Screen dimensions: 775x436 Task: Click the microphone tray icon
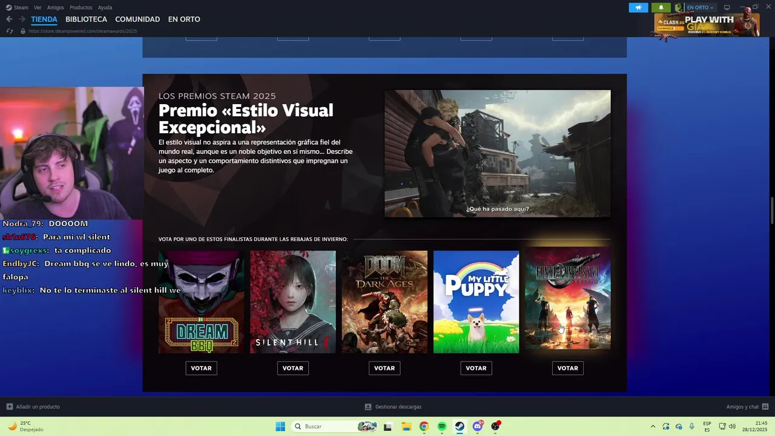pyautogui.click(x=692, y=426)
